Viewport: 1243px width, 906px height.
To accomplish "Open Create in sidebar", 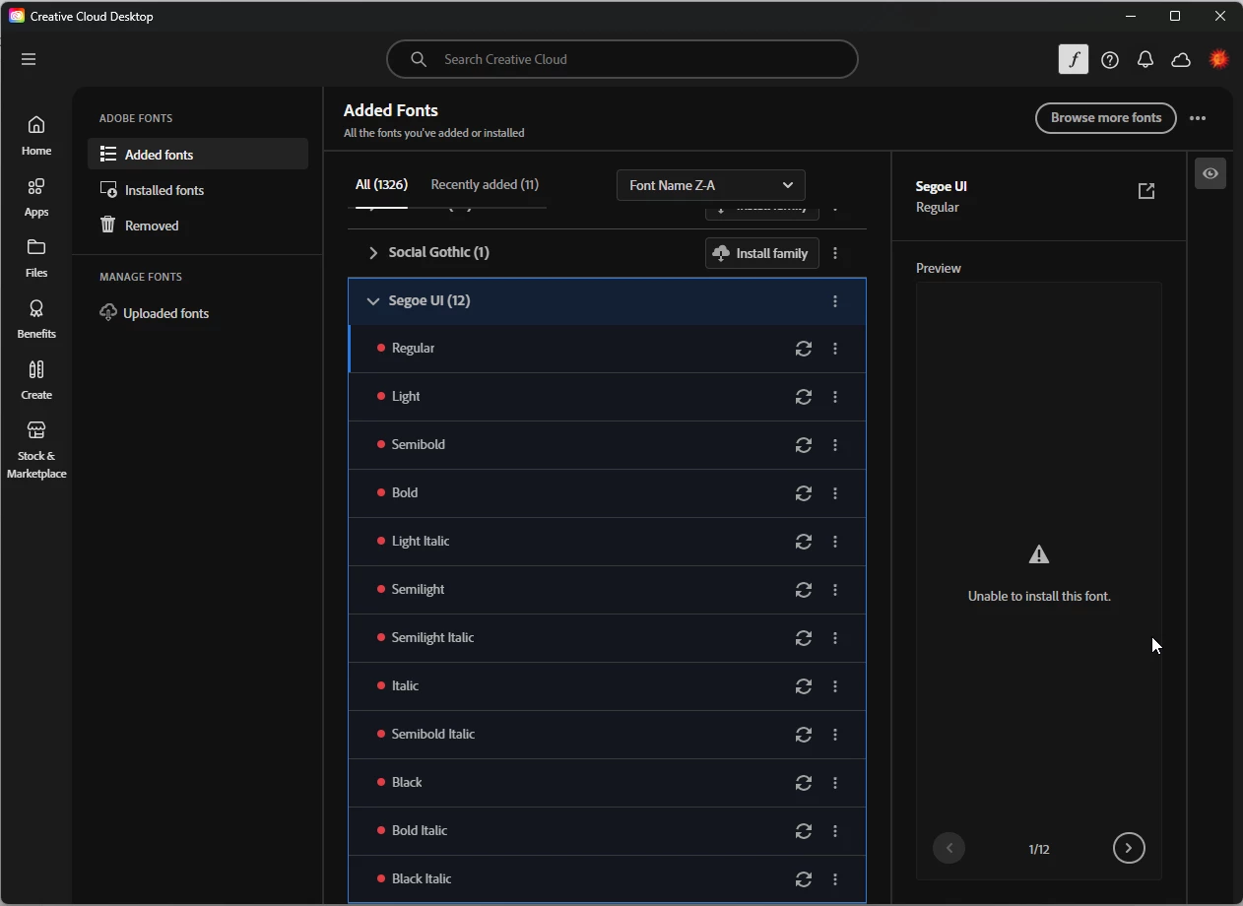I will click(36, 380).
